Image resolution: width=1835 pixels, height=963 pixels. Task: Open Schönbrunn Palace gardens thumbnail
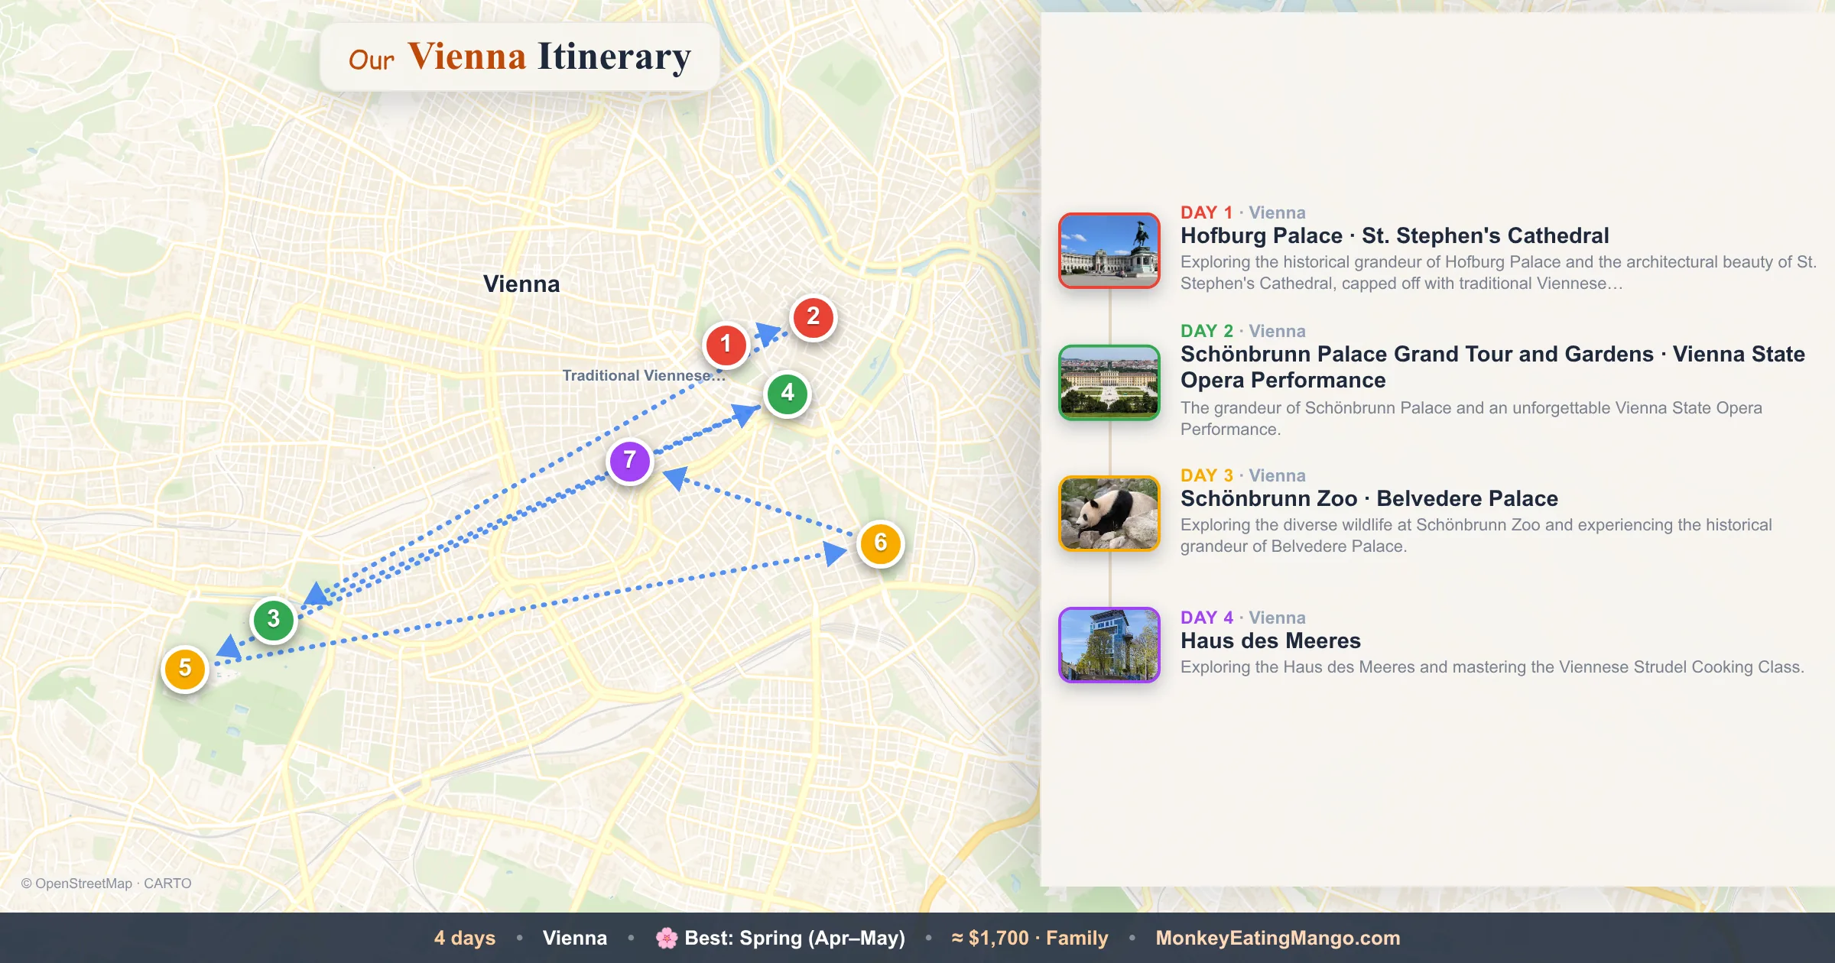(x=1109, y=382)
